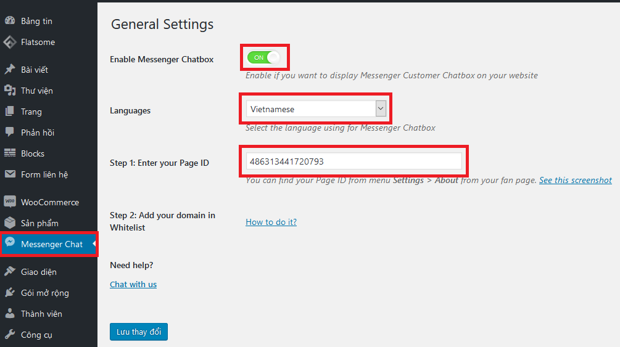Click the Sản phẩm box icon
620x347 pixels.
[10, 223]
